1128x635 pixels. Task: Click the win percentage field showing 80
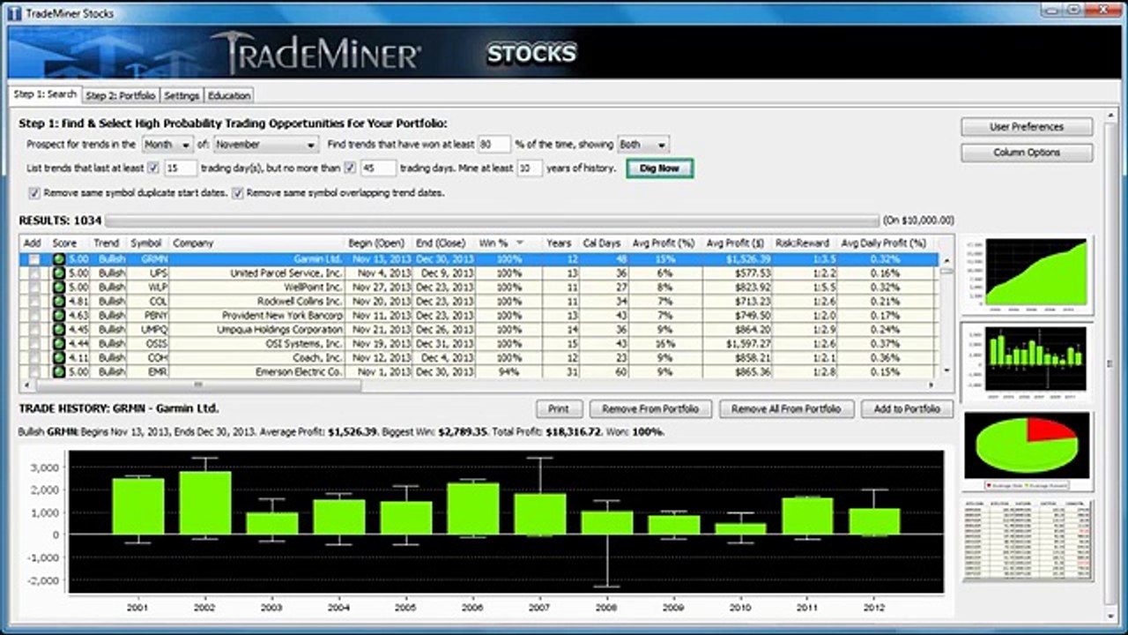click(494, 144)
